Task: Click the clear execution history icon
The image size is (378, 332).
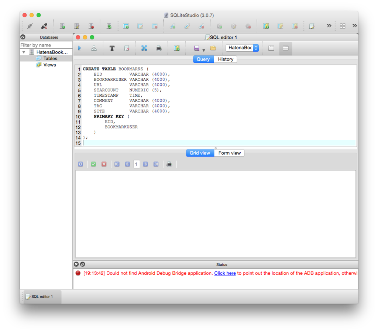Action: point(127,48)
